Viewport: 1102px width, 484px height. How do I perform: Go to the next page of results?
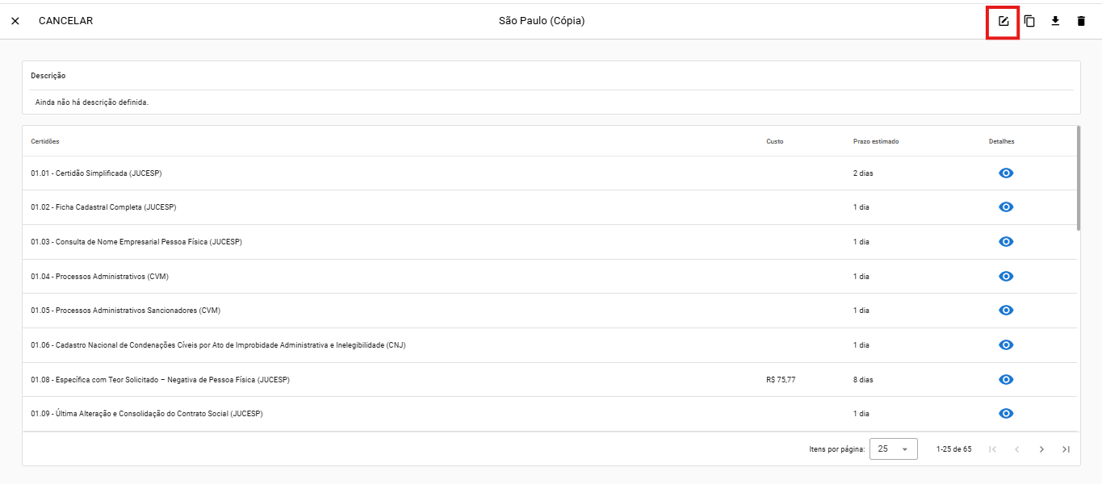pos(1041,449)
